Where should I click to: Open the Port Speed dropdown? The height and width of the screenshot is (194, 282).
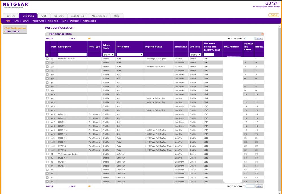click(129, 54)
